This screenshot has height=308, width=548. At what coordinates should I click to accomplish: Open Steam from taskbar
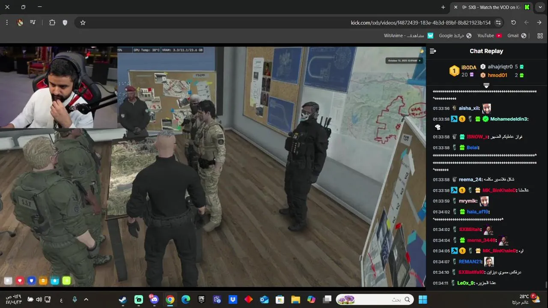coord(123,299)
